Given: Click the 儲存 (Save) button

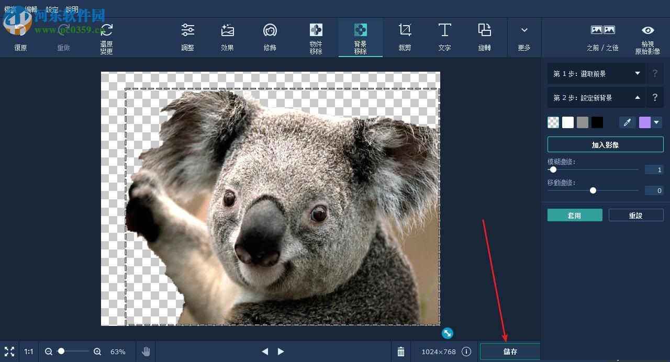Looking at the screenshot, I should pyautogui.click(x=510, y=351).
